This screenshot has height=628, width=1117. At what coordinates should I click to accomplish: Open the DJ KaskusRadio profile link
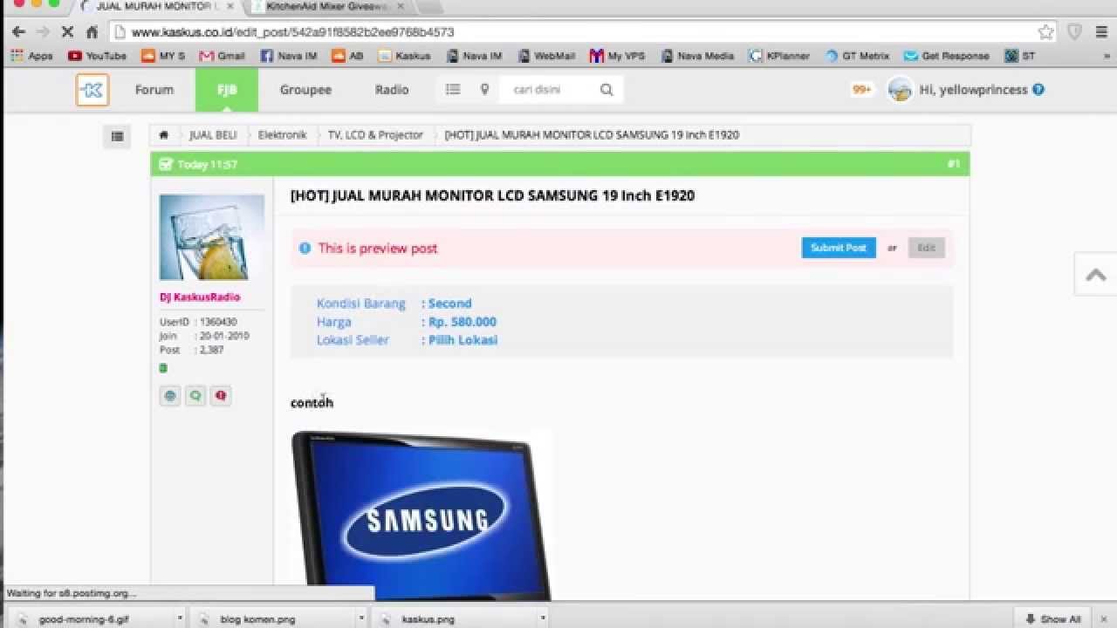(200, 297)
